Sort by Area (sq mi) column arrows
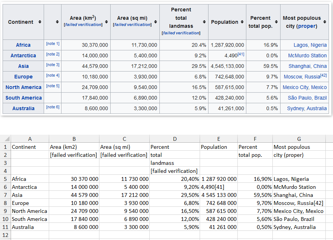Screen dimensions: 333x240 155,22
